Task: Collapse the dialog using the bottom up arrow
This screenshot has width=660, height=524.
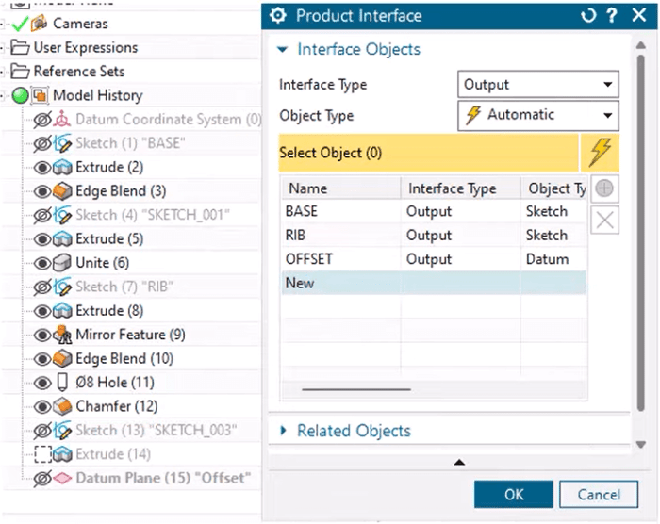Action: (x=459, y=462)
